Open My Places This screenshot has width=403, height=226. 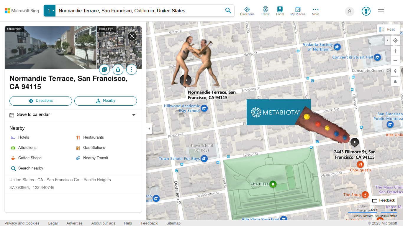tap(298, 11)
